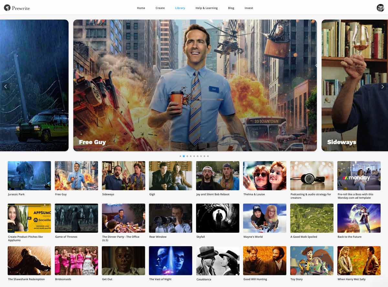Click the "Game of Thrones" title text
388x287 pixels.
click(x=66, y=237)
